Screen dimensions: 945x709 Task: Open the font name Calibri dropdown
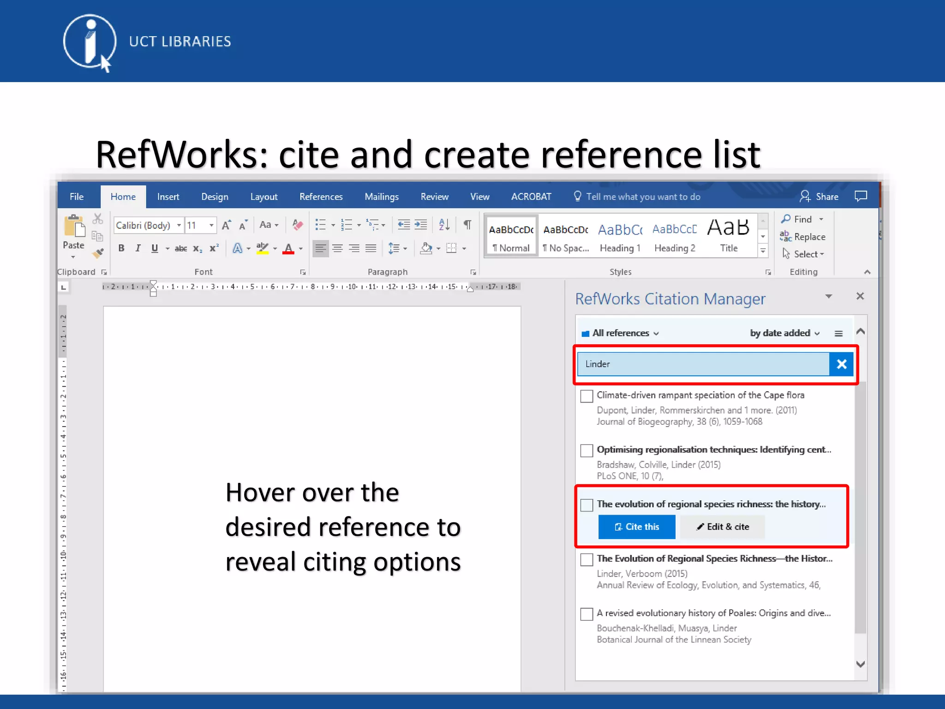(x=179, y=225)
